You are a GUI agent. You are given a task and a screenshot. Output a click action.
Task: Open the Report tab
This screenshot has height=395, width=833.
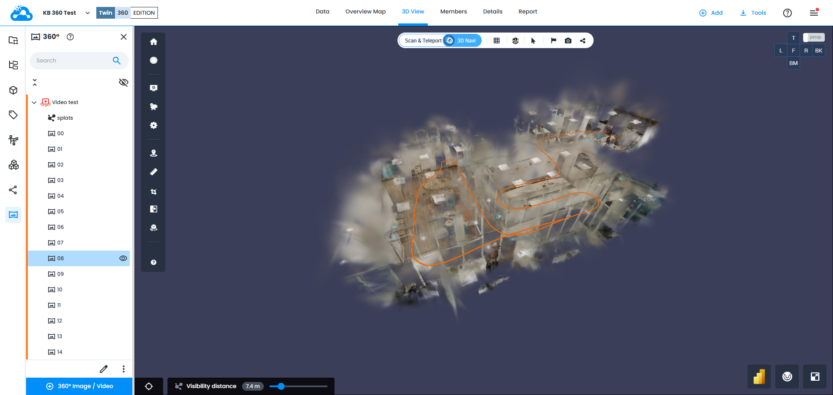coord(528,12)
